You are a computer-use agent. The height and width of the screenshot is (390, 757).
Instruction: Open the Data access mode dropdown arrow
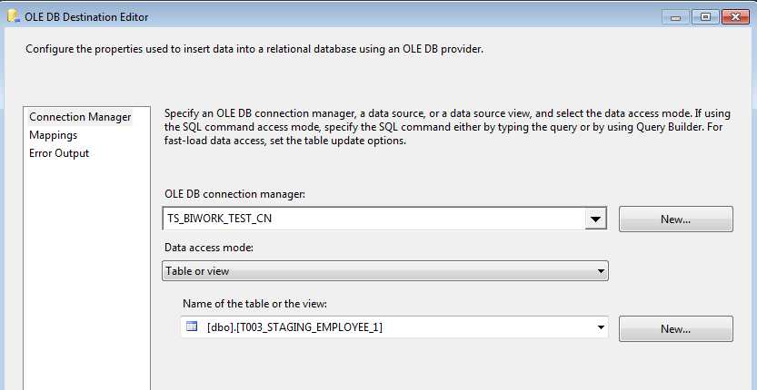pyautogui.click(x=601, y=271)
